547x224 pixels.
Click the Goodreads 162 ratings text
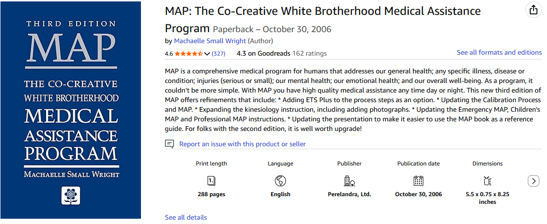click(281, 53)
